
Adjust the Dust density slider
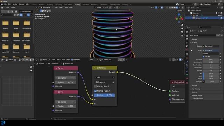(x=211, y=76)
